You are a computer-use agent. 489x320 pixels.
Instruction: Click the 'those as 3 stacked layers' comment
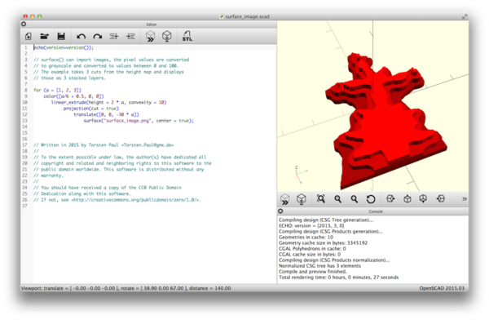click(69, 78)
